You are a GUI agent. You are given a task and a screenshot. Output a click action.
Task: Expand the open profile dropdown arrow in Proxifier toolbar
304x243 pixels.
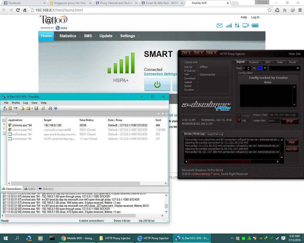(x=32, y=108)
